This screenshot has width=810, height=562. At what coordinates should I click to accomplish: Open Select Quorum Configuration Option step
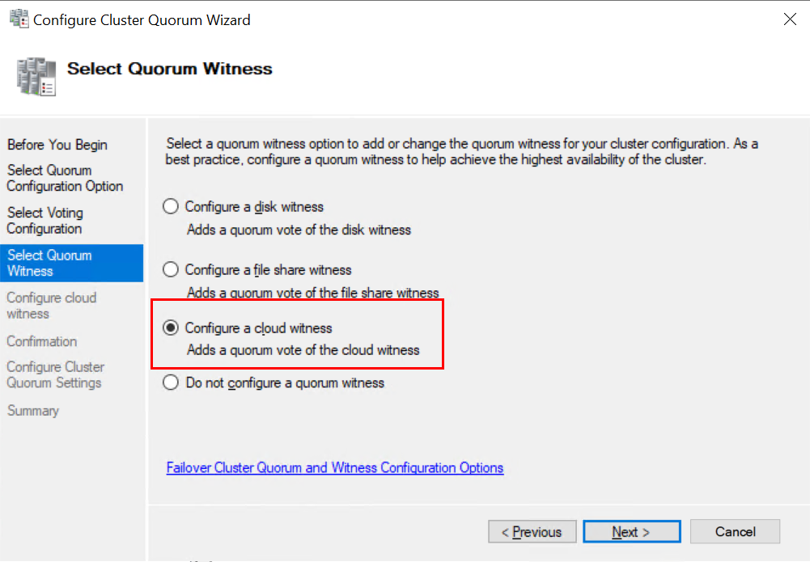[x=65, y=178]
